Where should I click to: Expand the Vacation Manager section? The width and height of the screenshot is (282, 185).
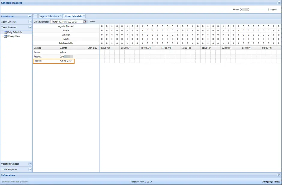tap(30, 164)
